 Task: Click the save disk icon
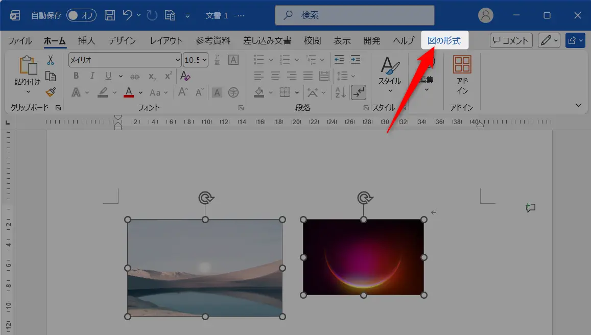click(x=110, y=15)
